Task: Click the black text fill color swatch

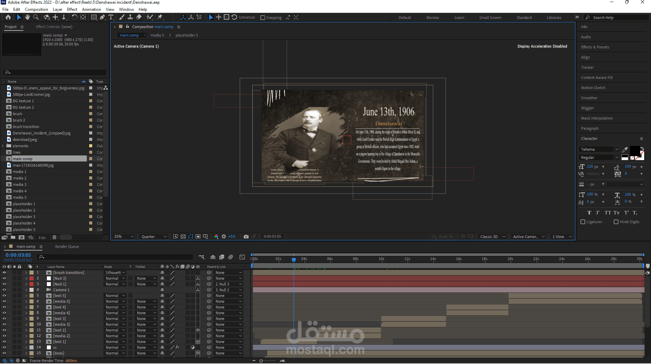Action: (x=634, y=150)
